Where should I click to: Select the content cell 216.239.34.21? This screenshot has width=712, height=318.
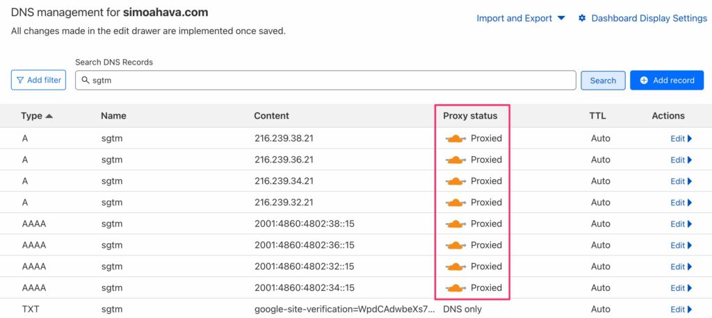[284, 181]
